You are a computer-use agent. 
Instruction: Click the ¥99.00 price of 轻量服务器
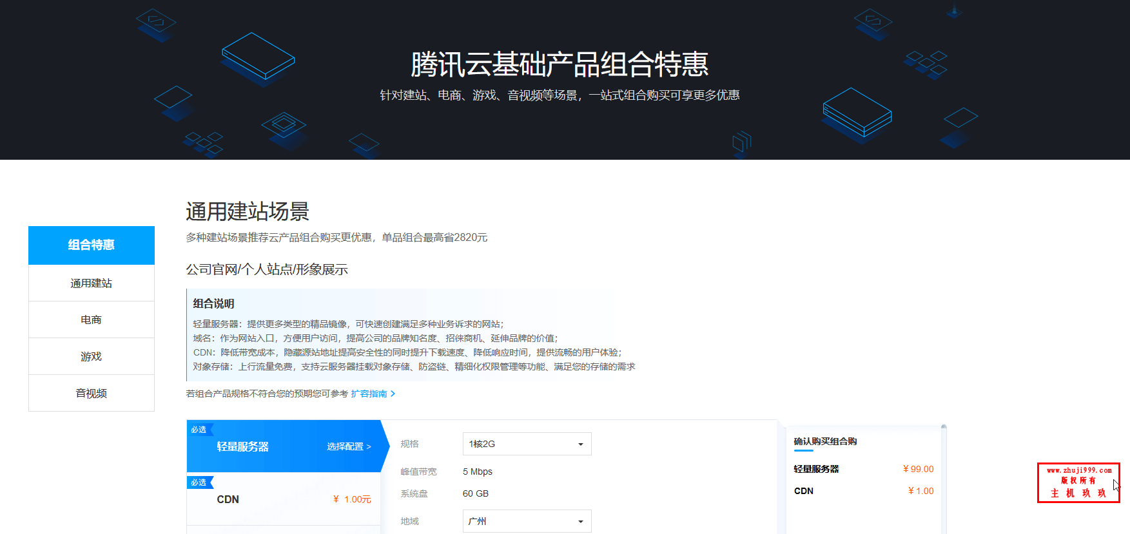click(918, 469)
